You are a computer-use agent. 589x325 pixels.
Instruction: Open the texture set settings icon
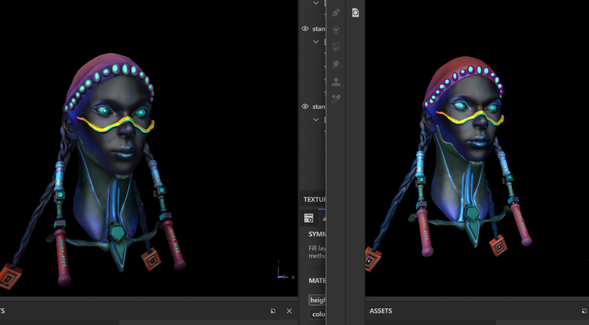click(x=309, y=218)
